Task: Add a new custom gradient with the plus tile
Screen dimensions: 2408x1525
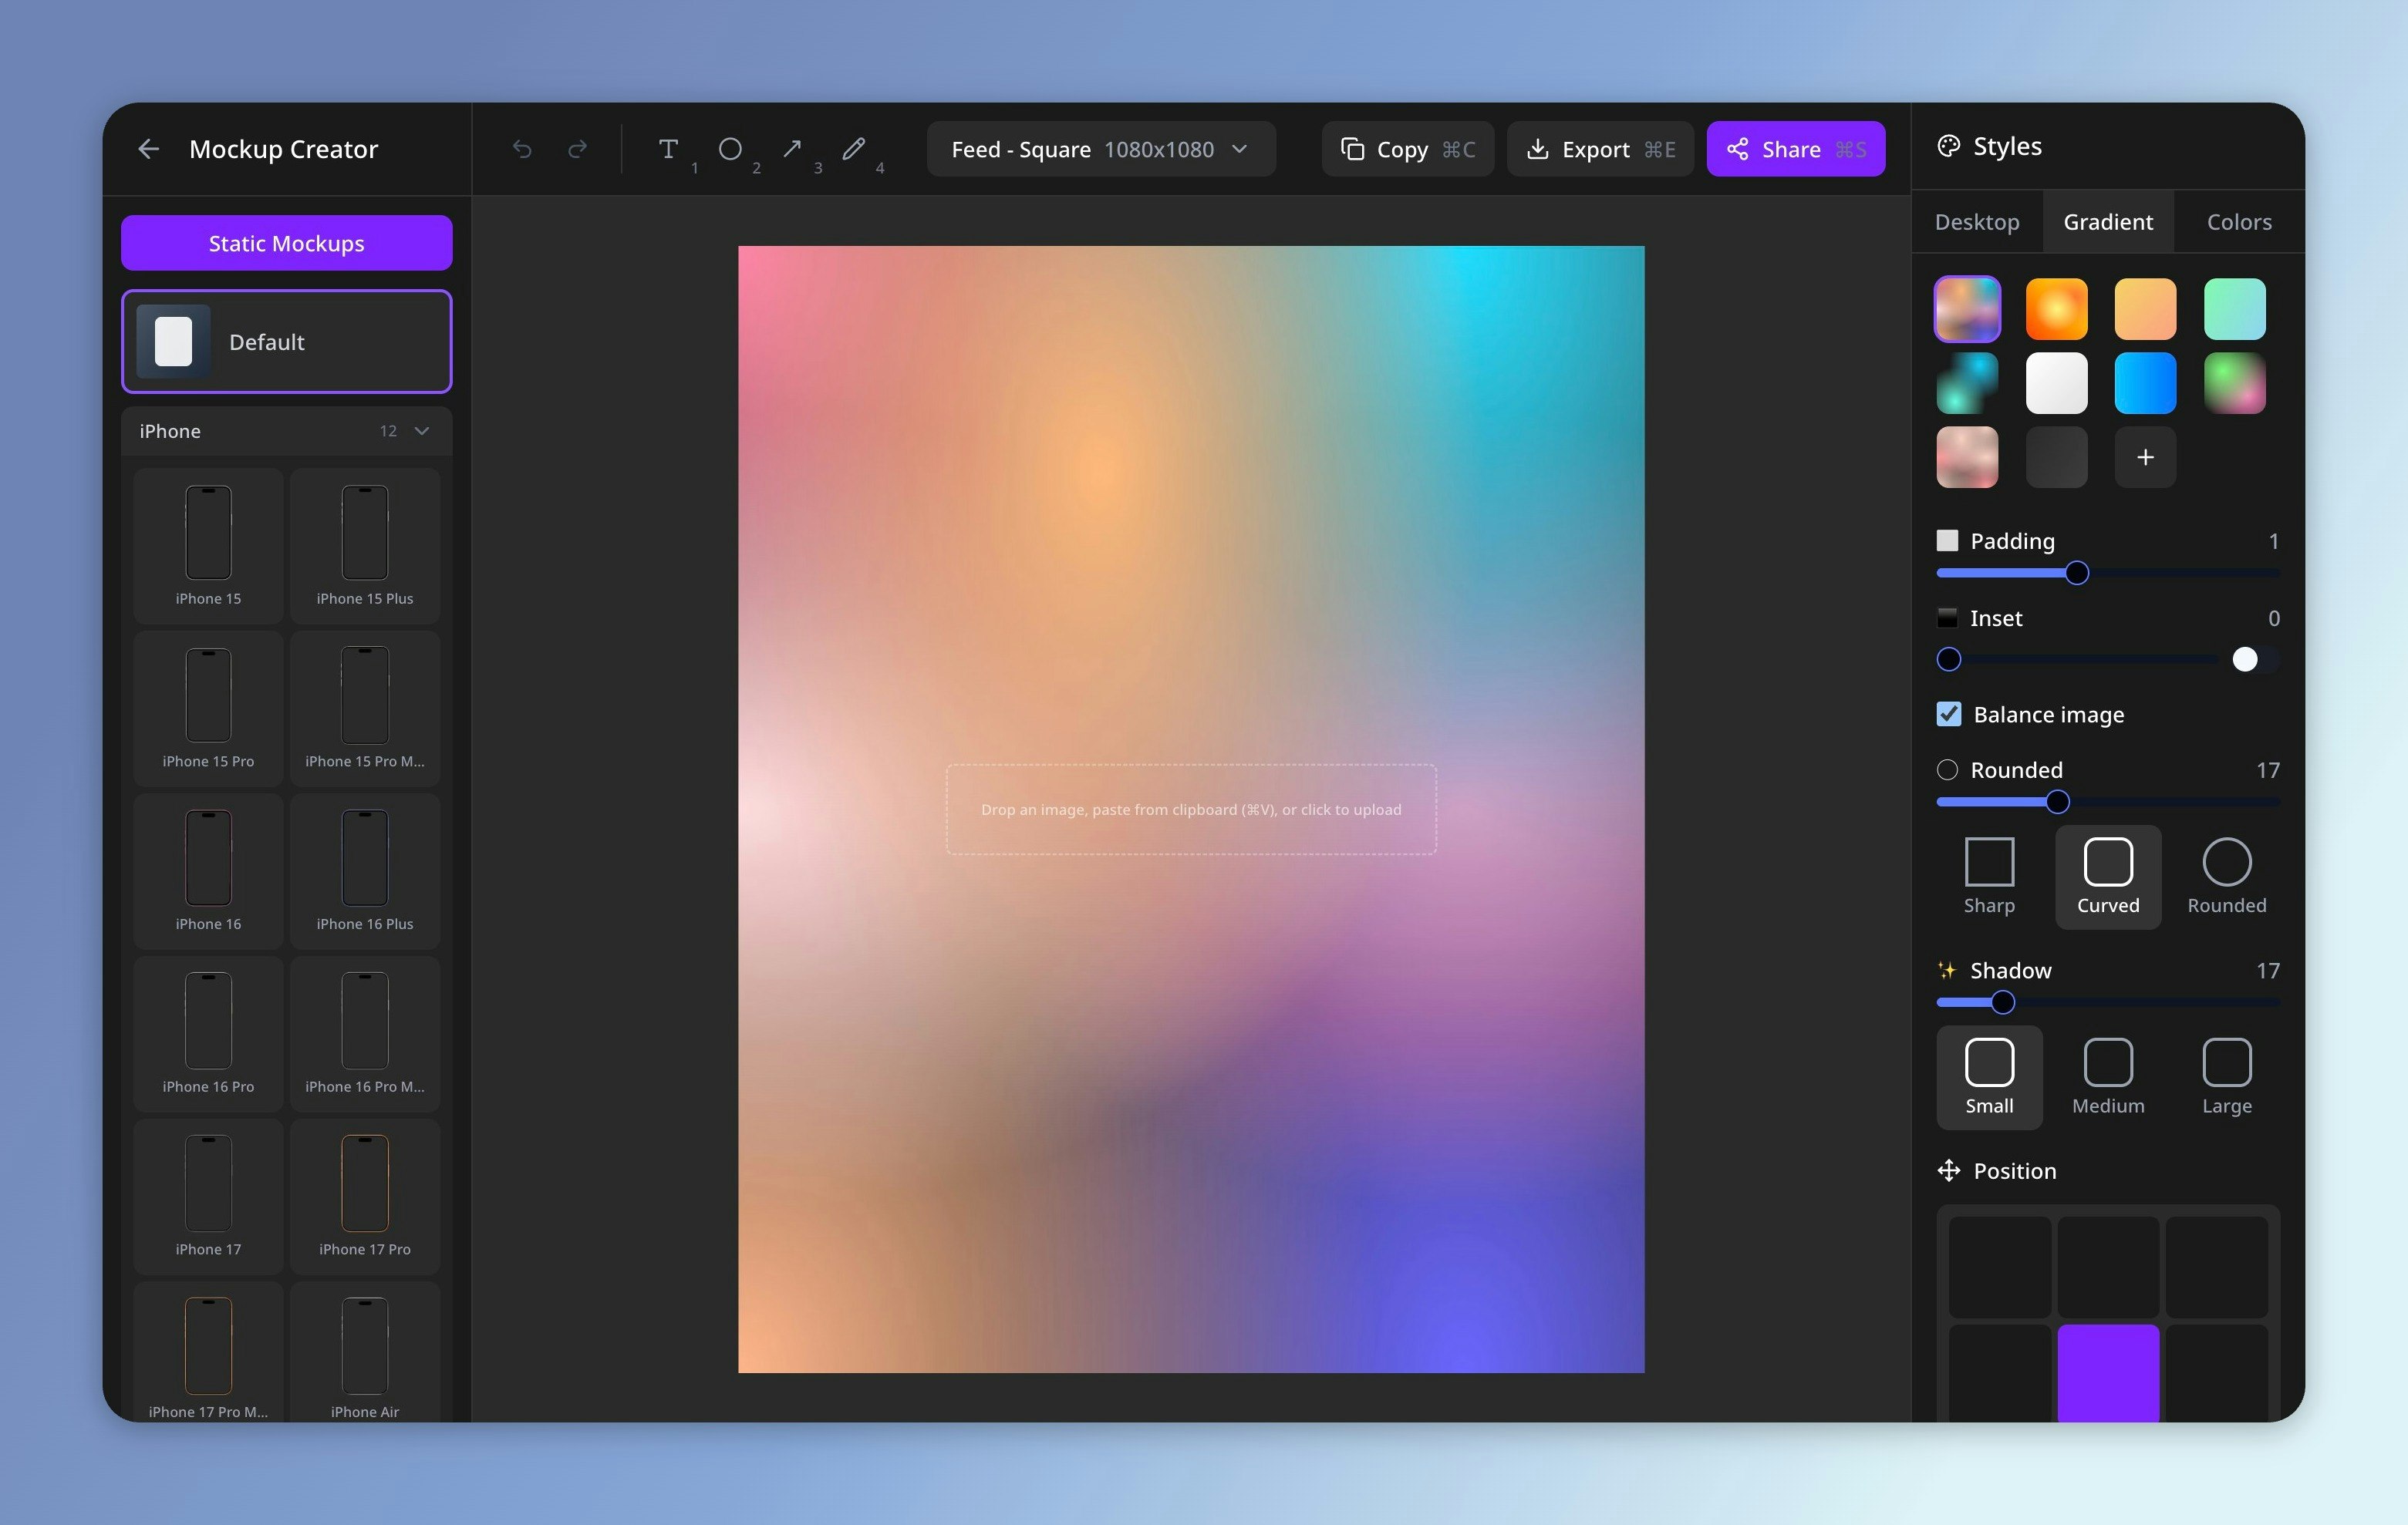Action: coord(2144,456)
